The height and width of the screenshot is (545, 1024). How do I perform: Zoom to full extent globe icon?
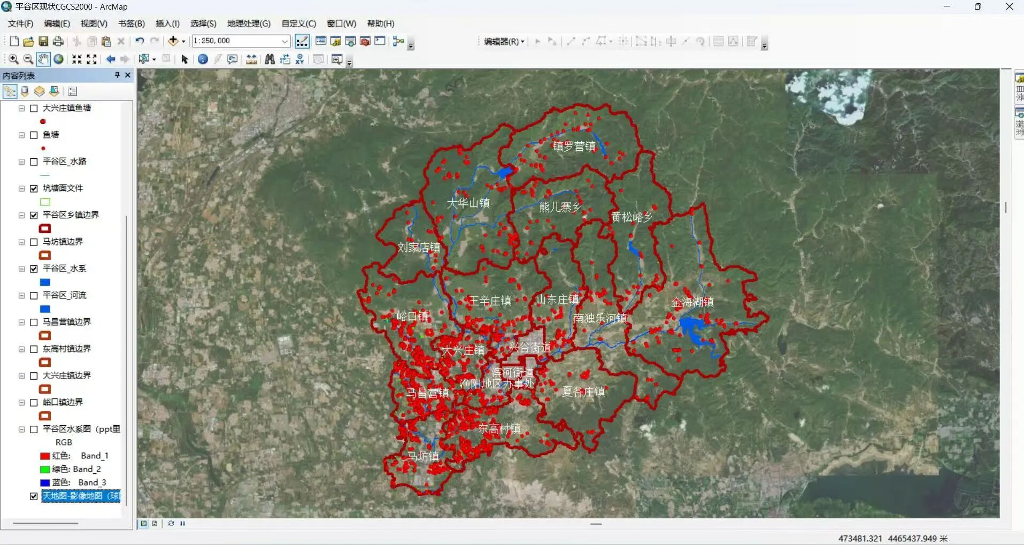(x=58, y=59)
